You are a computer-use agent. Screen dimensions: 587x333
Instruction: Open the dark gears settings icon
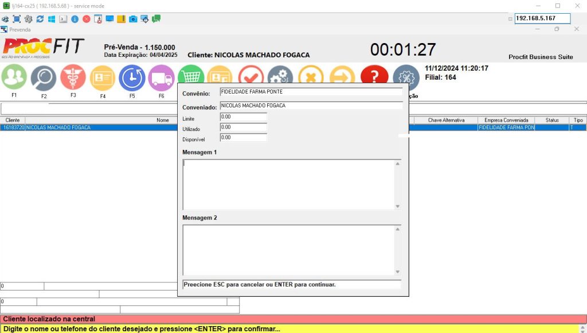(x=280, y=74)
